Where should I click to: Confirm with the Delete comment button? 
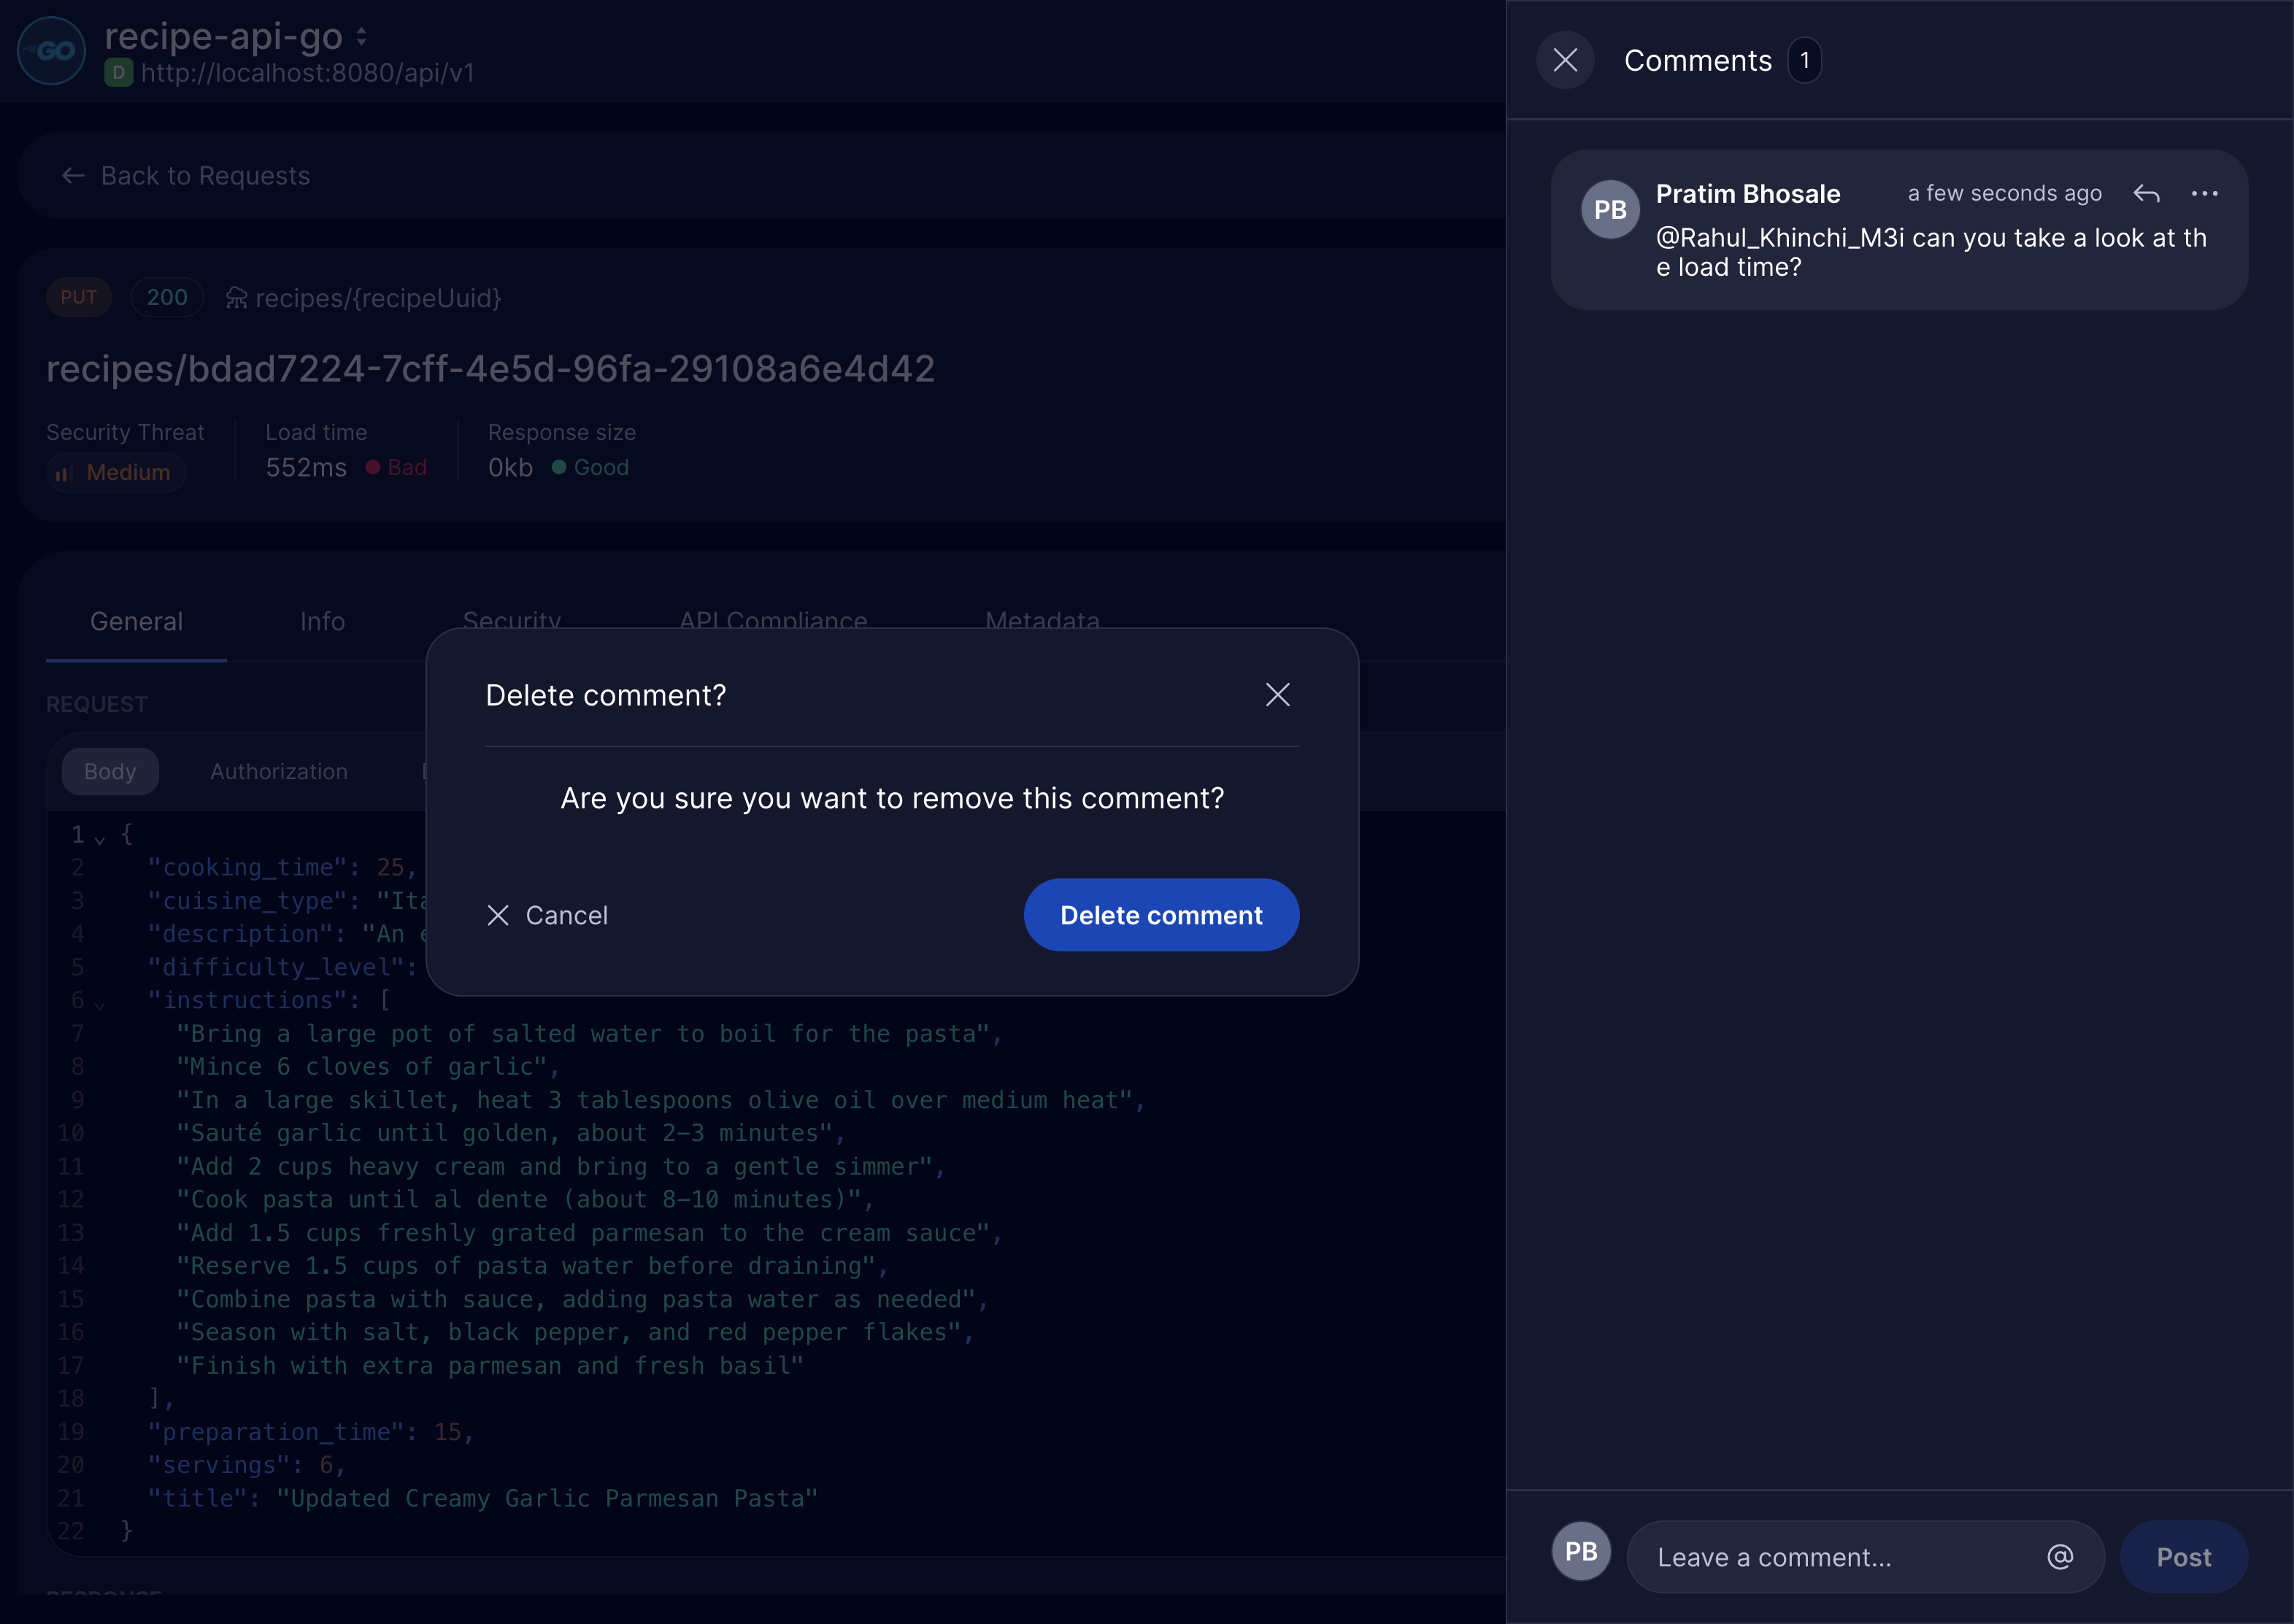coord(1161,915)
